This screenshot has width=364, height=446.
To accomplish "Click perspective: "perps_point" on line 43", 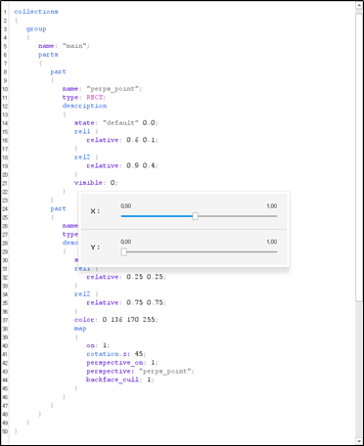I will coord(140,371).
